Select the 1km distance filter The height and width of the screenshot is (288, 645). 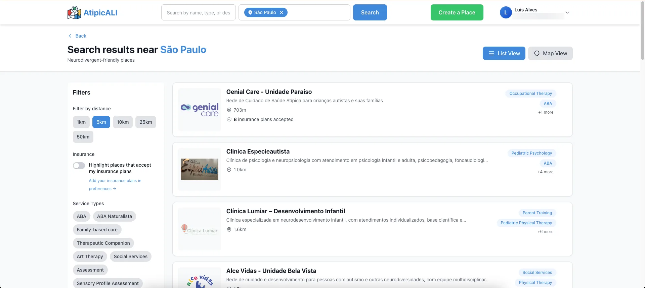pyautogui.click(x=81, y=122)
